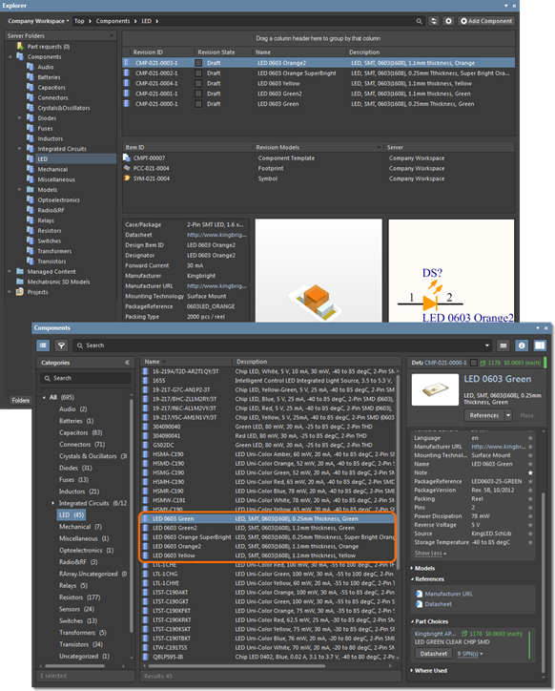The width and height of the screenshot is (555, 691).
Task: Sort by Revision Models column header
Action: tap(277, 147)
